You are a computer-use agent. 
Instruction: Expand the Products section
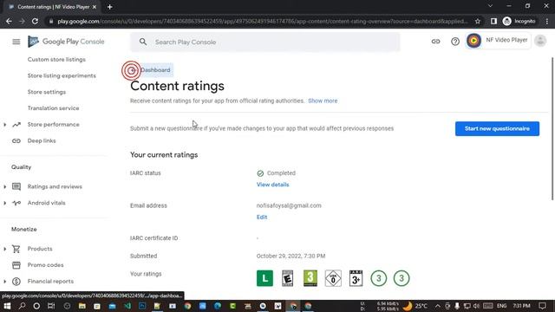[4, 249]
